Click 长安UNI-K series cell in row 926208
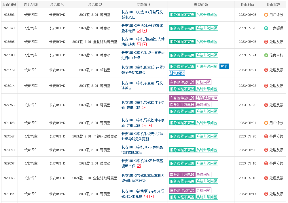This screenshot has height=203, width=288. click(57, 55)
